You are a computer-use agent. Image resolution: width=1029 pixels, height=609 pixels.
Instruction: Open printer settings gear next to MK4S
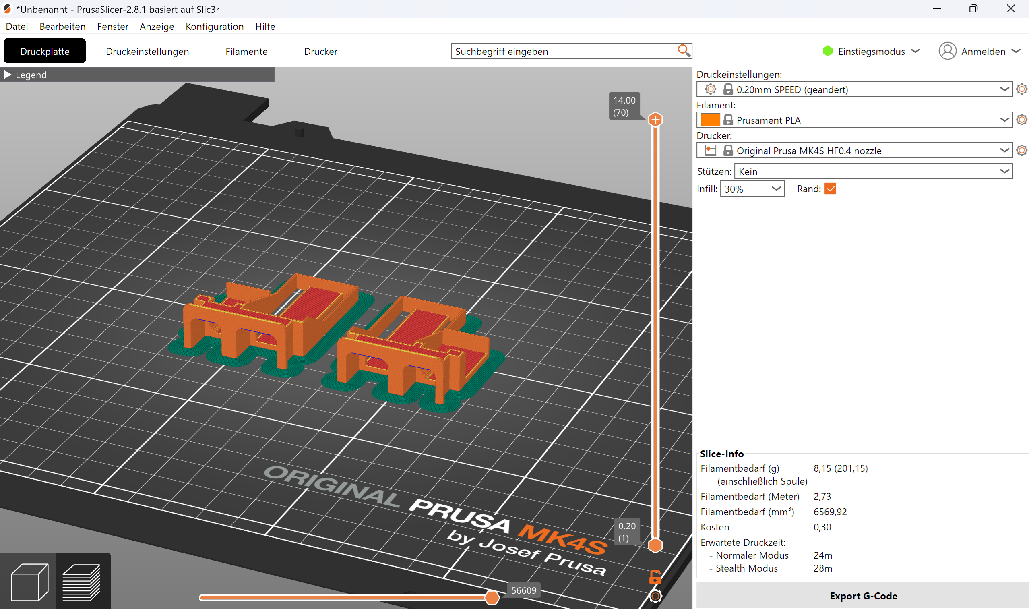tap(1021, 150)
